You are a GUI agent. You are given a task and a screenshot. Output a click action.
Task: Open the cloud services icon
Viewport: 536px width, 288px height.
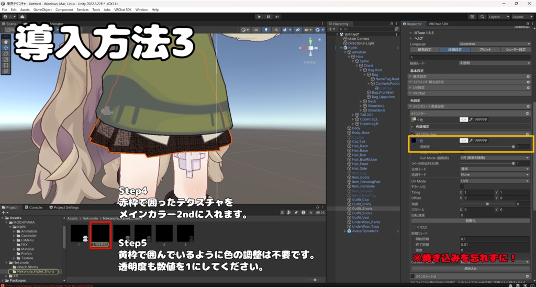click(22, 17)
